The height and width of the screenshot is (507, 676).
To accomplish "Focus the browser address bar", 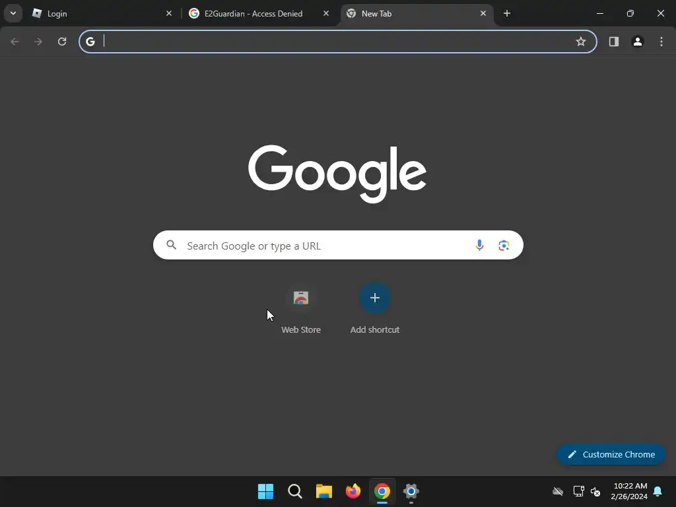I will click(x=338, y=42).
